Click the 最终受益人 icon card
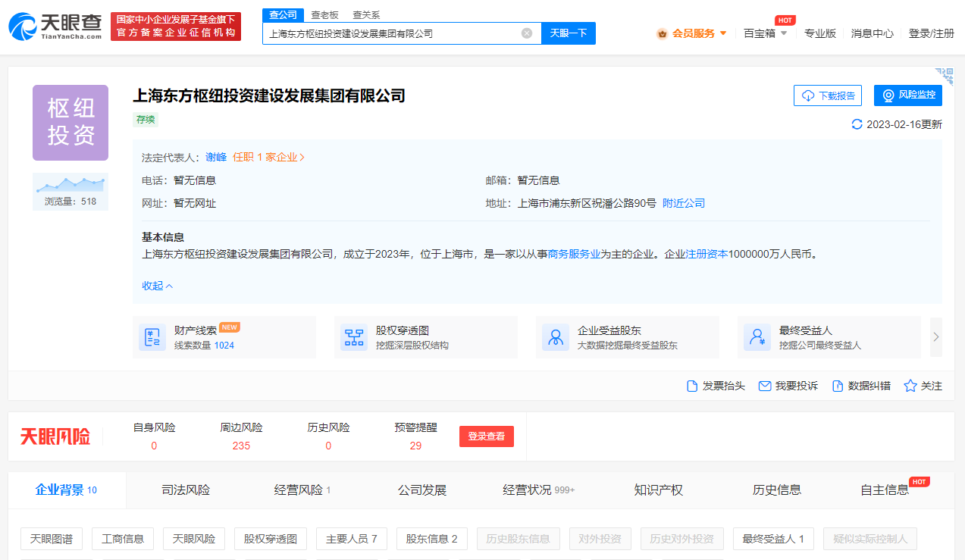The width and height of the screenshot is (965, 560). point(757,337)
